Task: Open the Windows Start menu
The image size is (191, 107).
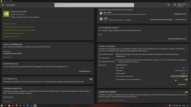Action: pos(2,106)
